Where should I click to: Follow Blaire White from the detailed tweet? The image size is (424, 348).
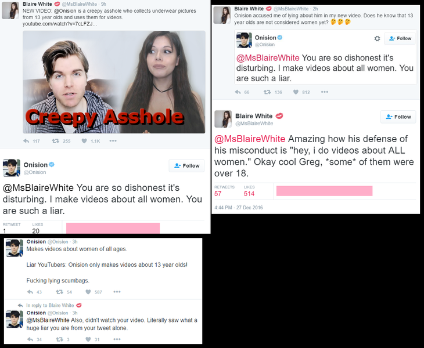coord(398,117)
